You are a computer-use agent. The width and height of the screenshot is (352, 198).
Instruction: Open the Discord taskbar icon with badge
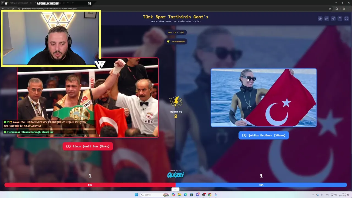click(x=197, y=195)
